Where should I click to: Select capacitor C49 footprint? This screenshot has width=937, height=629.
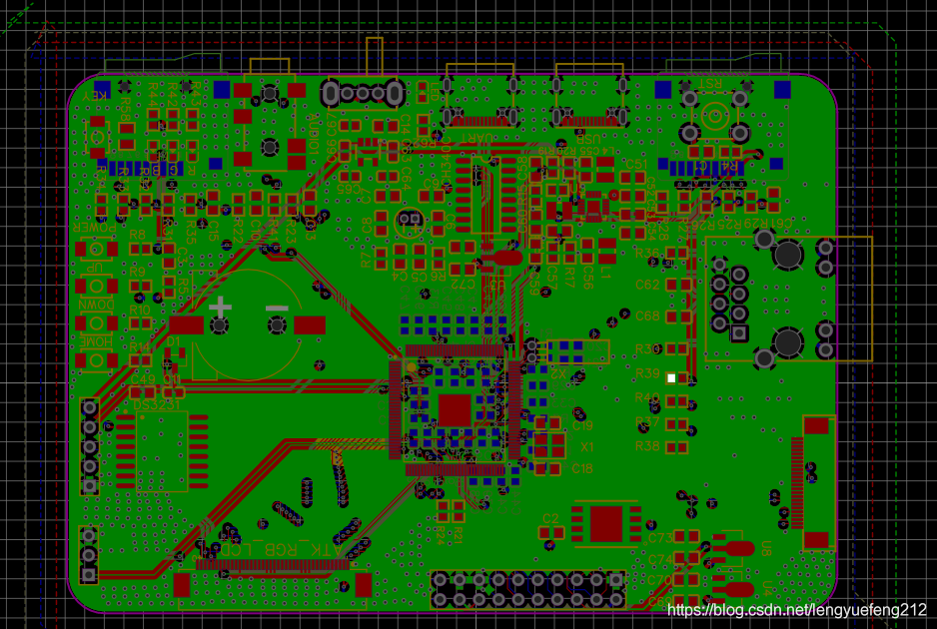143,392
